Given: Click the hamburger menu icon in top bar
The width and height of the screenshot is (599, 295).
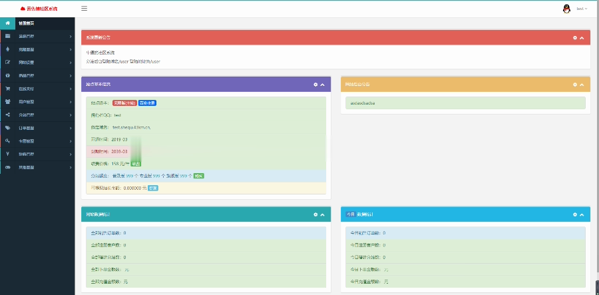Looking at the screenshot, I should [84, 9].
